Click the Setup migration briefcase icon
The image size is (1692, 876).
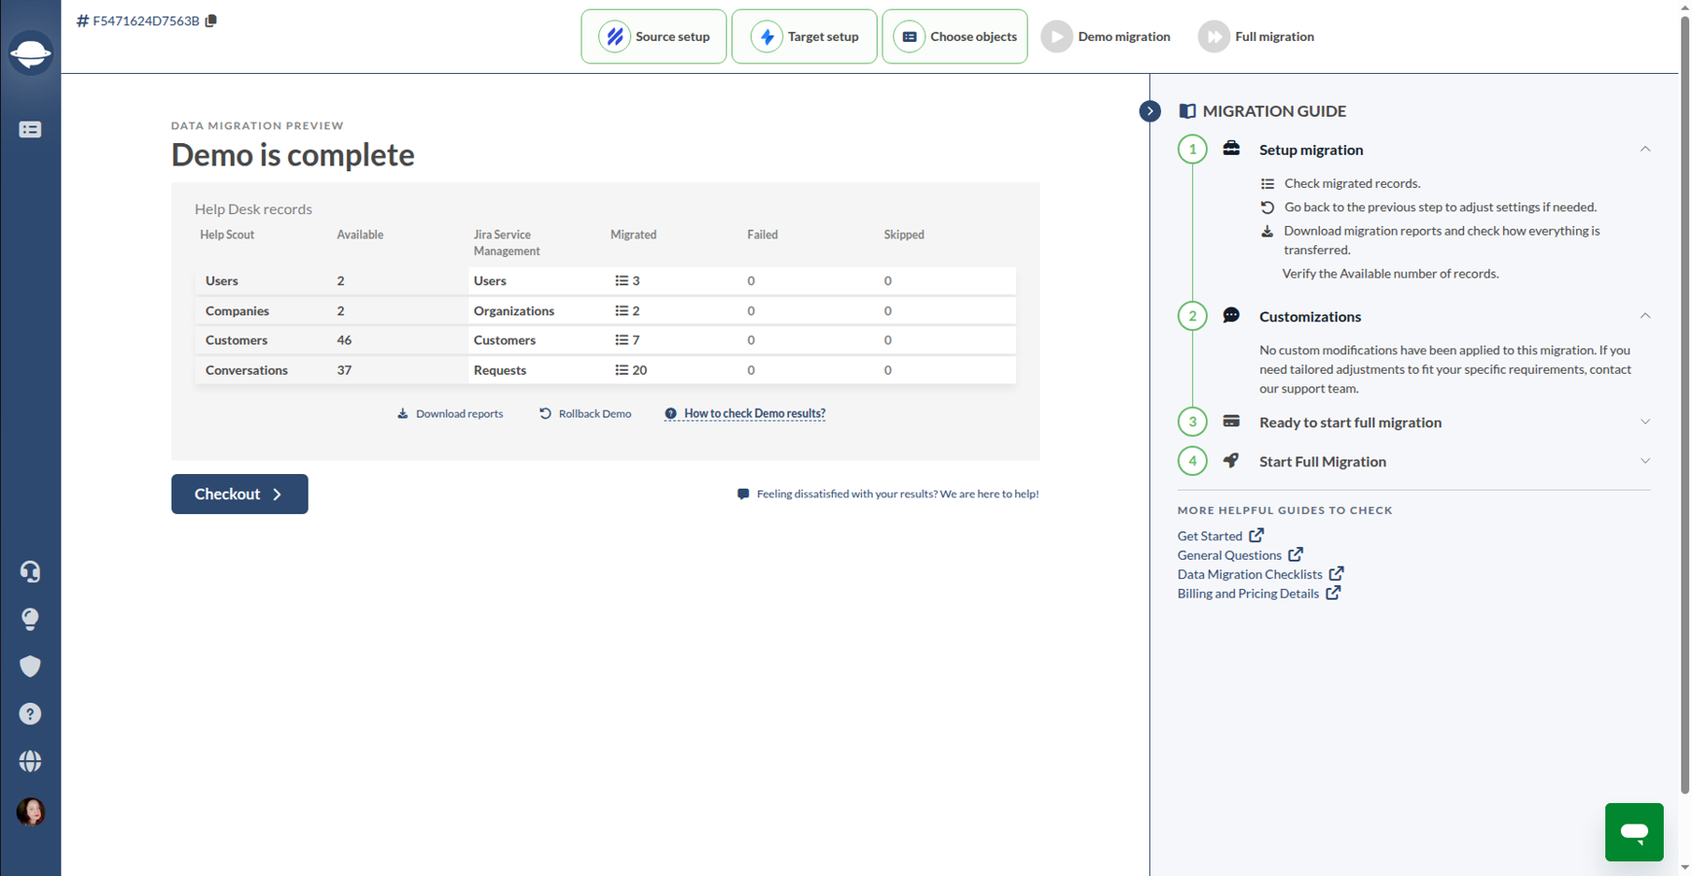(1231, 148)
